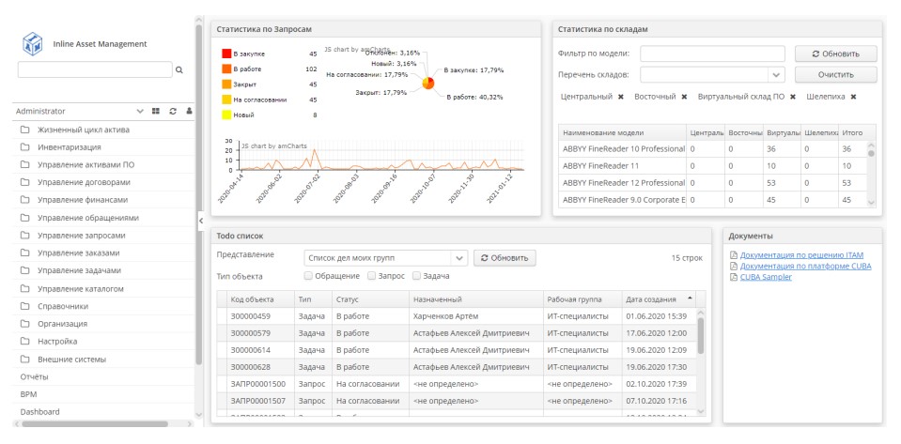Viewport: 901px width, 444px height.
Task: Expand Управление обращениями folder
Action: coord(102,218)
